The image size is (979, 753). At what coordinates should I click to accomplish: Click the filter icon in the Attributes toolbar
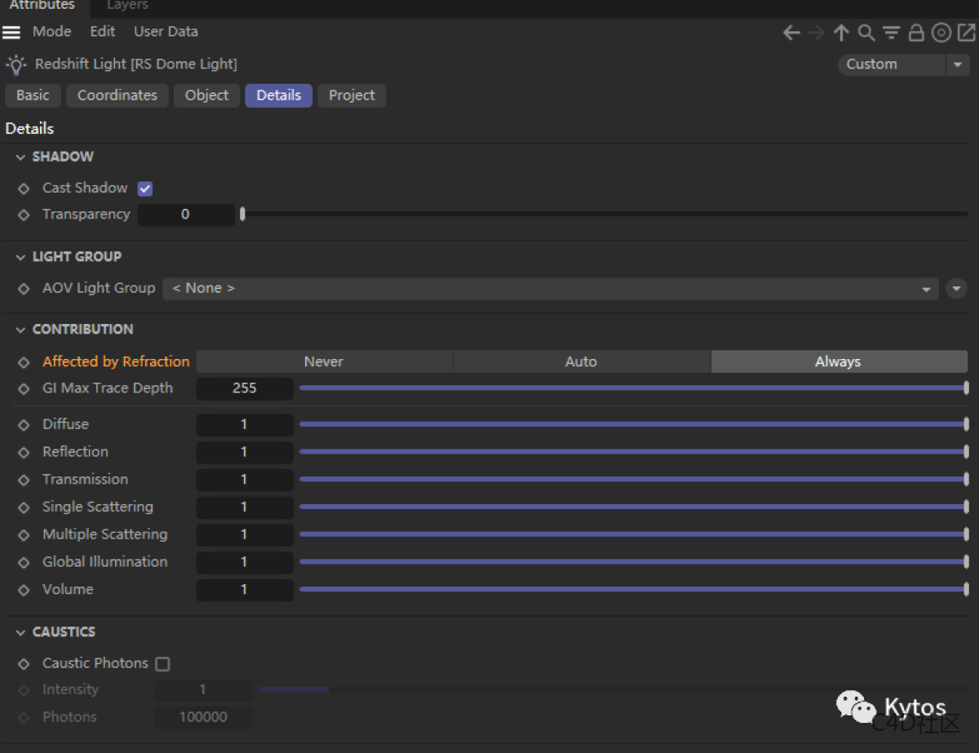coord(891,32)
